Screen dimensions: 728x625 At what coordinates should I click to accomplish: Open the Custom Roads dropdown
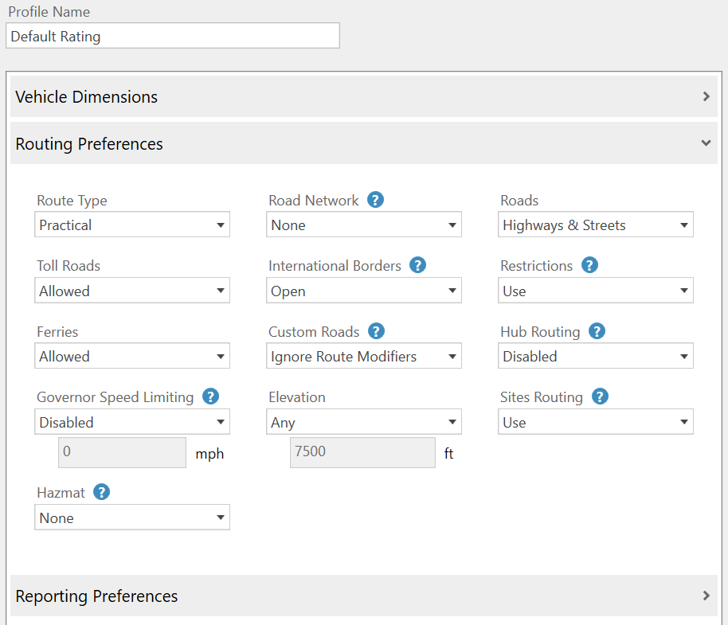coord(364,356)
